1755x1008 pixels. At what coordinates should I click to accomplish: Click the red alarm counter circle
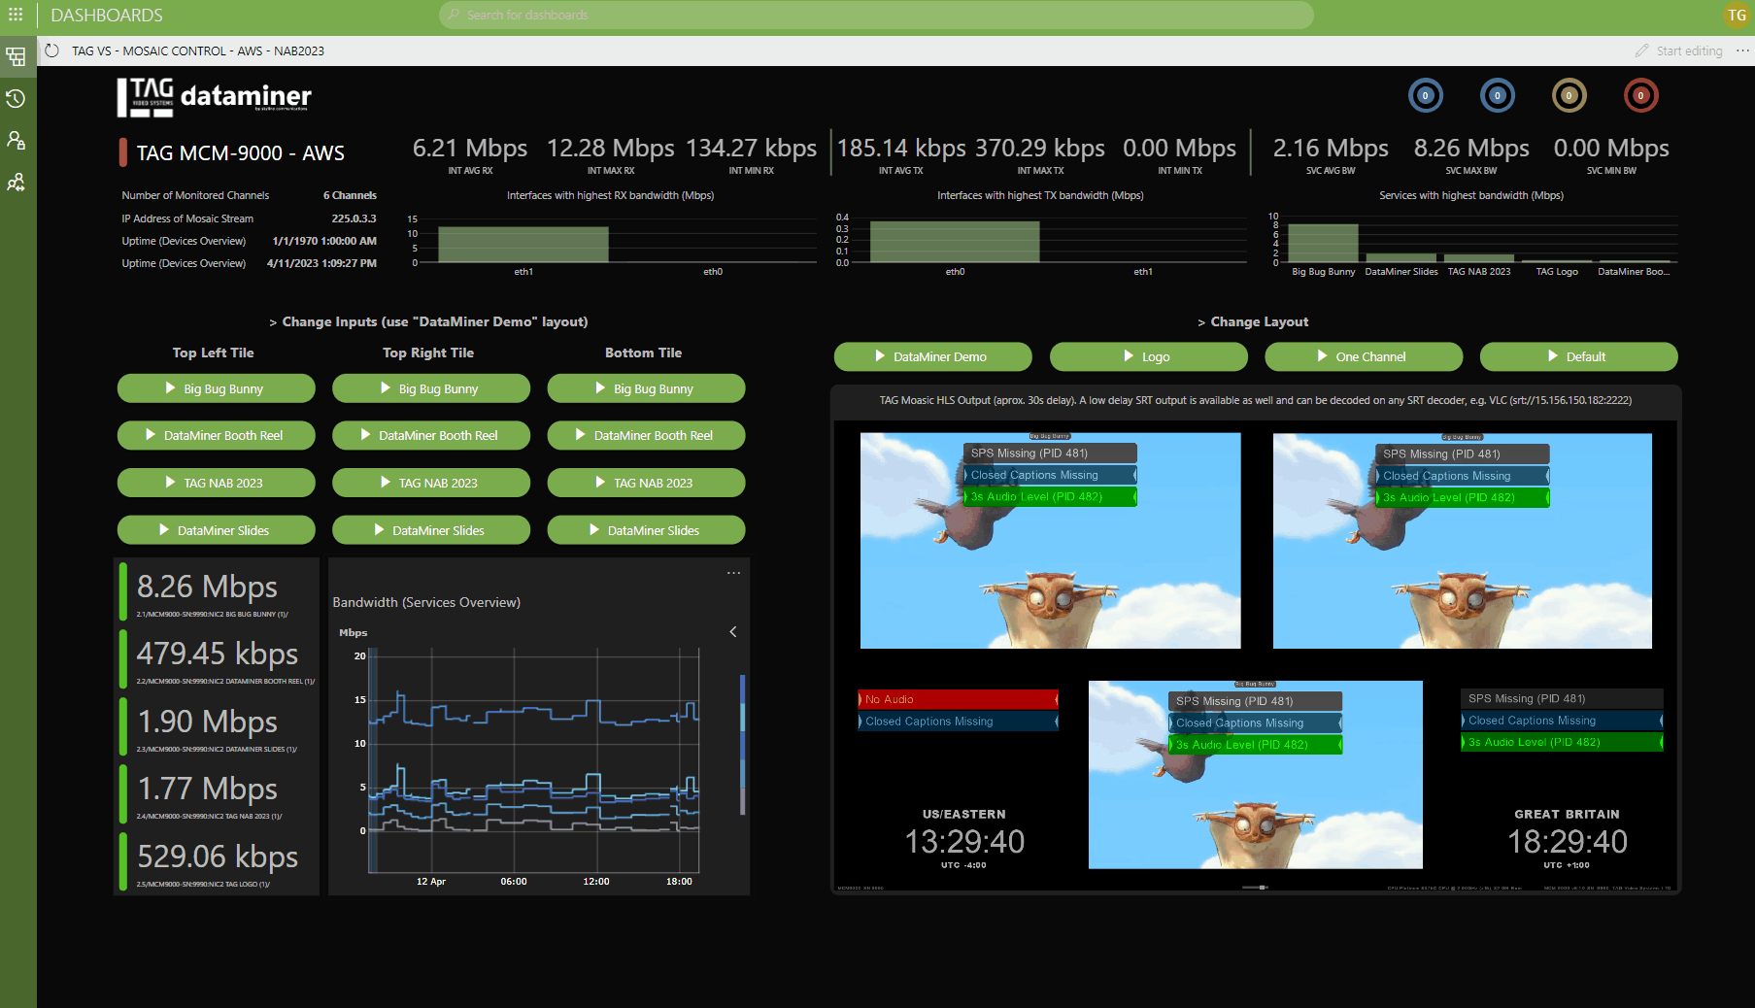click(1640, 95)
